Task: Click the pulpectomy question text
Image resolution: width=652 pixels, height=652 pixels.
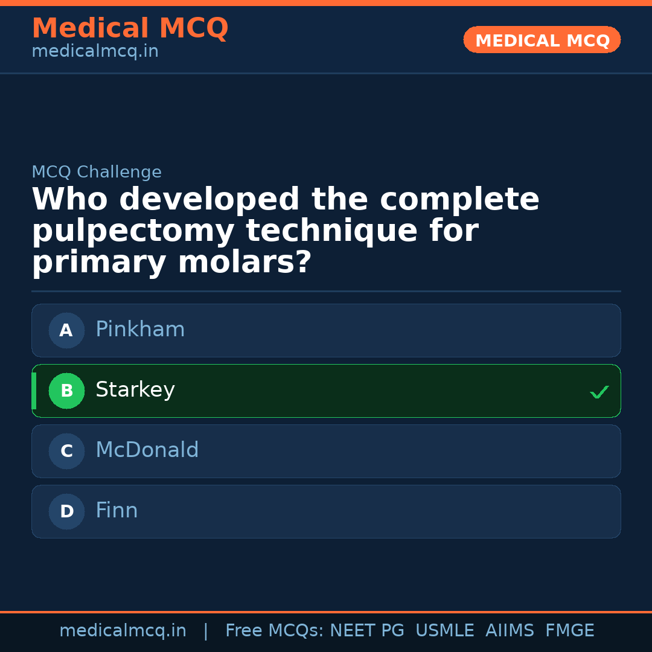Action: (x=286, y=229)
